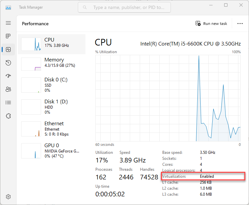This screenshot has width=249, height=205.
Task: Select Disk 0 (C:) SSD item
Action: coord(52,85)
